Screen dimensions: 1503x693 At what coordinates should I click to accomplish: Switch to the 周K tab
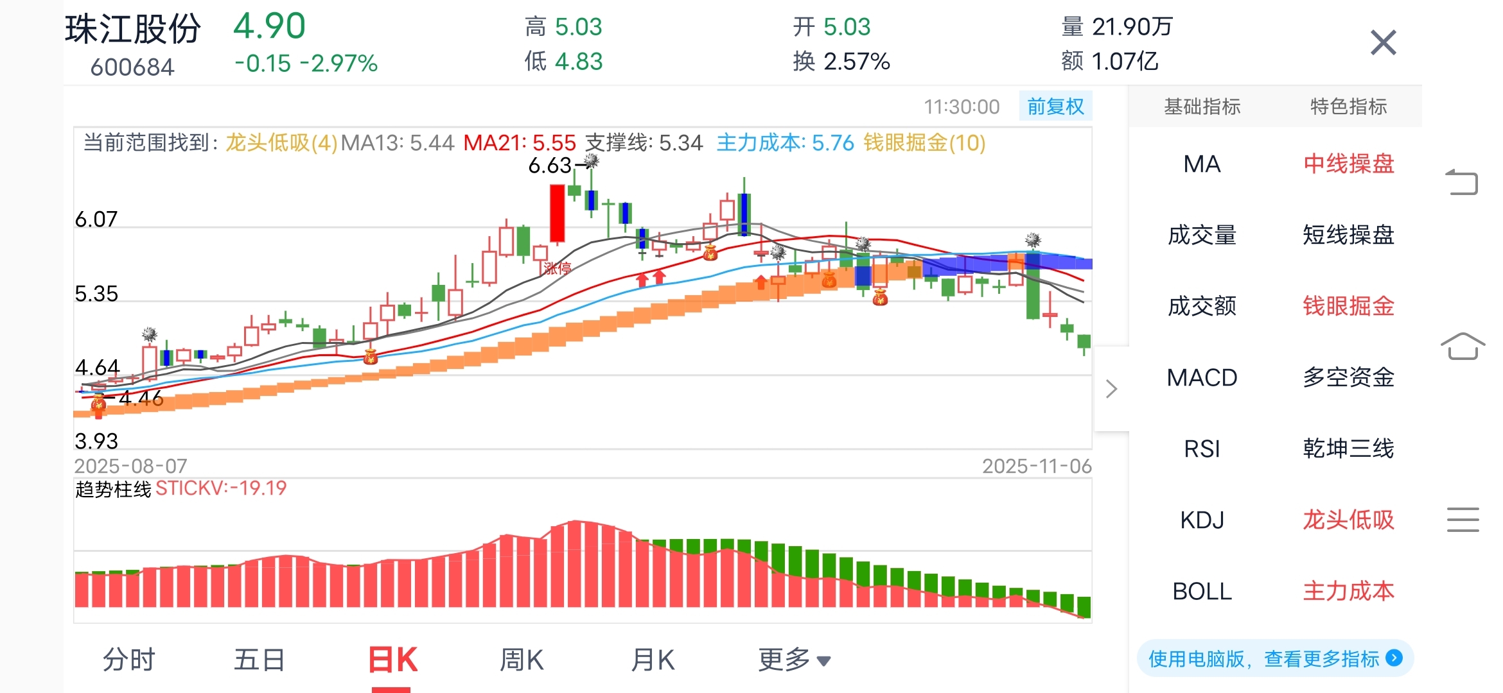coord(522,660)
